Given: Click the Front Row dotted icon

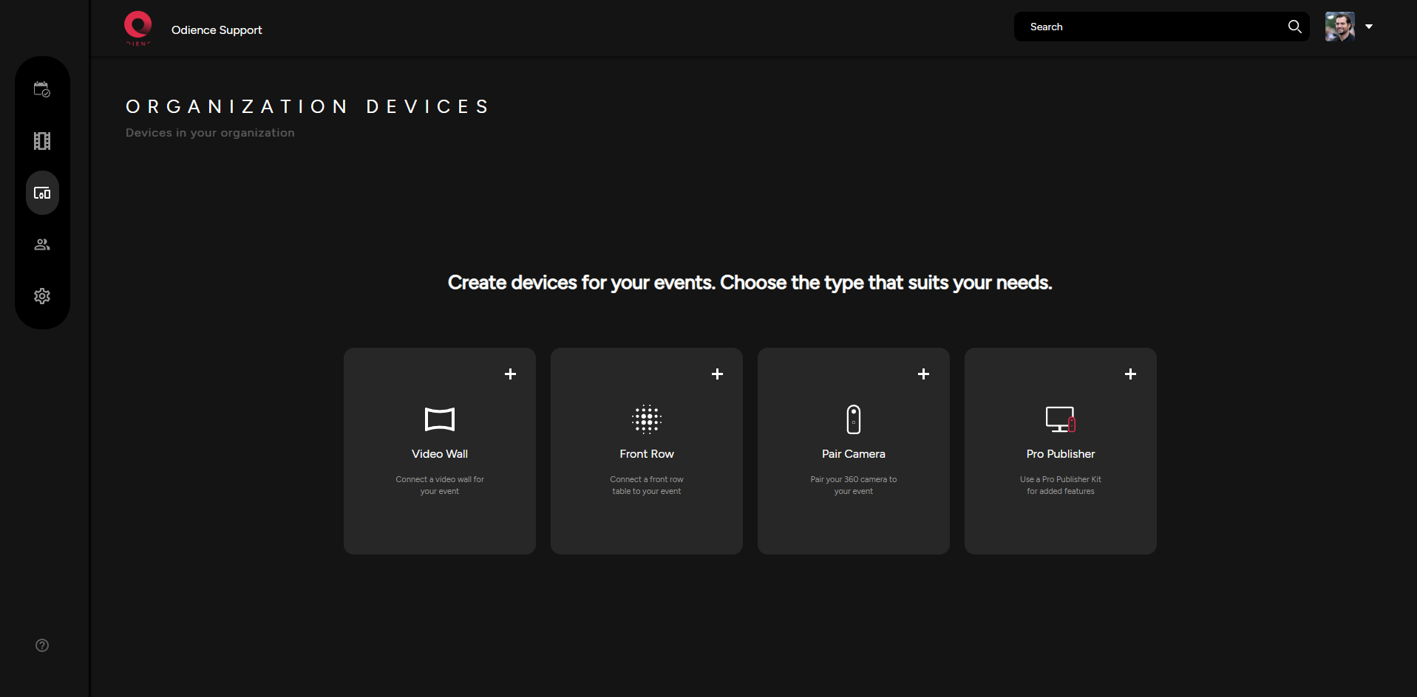Looking at the screenshot, I should coord(647,419).
